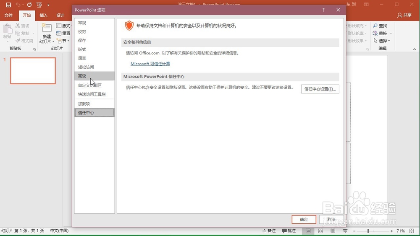This screenshot has height=236, width=420.
Task: Click 确定 to confirm options
Action: click(x=304, y=219)
